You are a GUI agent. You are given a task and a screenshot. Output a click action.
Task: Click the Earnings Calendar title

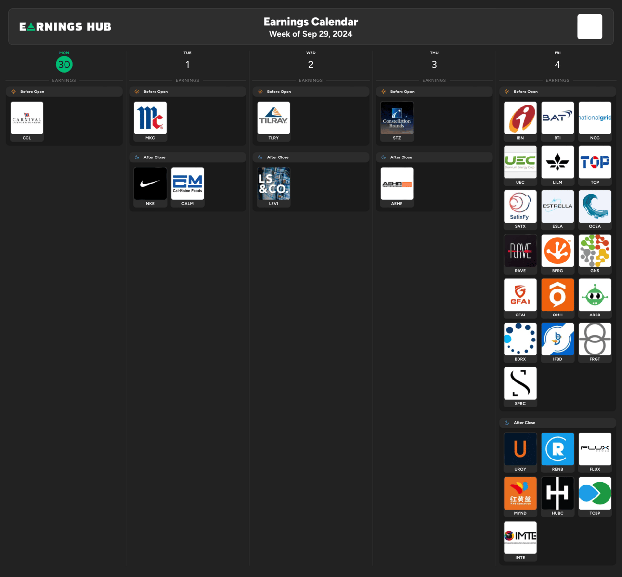tap(311, 22)
